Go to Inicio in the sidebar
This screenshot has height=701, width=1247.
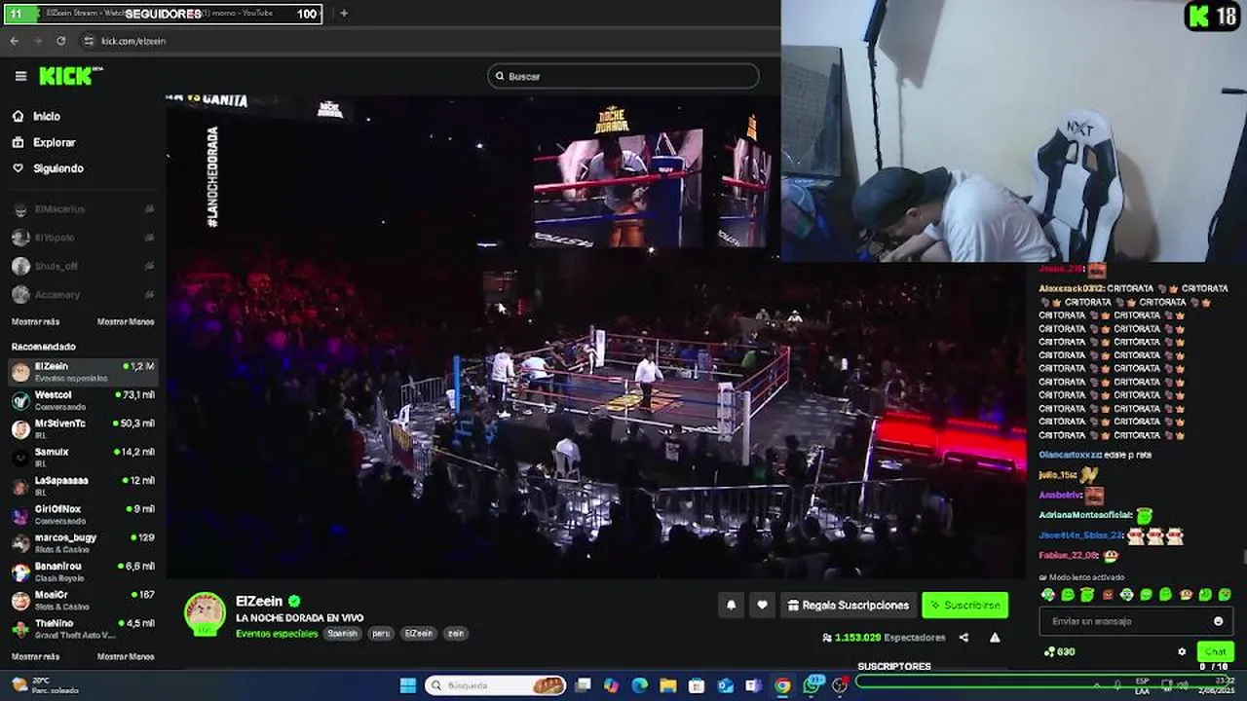click(36, 116)
